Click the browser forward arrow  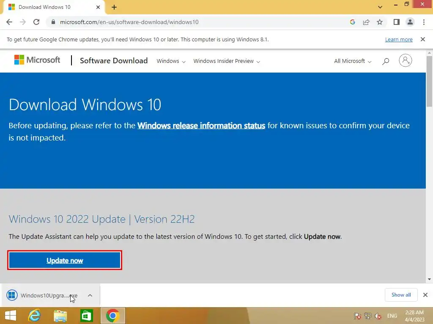(23, 22)
